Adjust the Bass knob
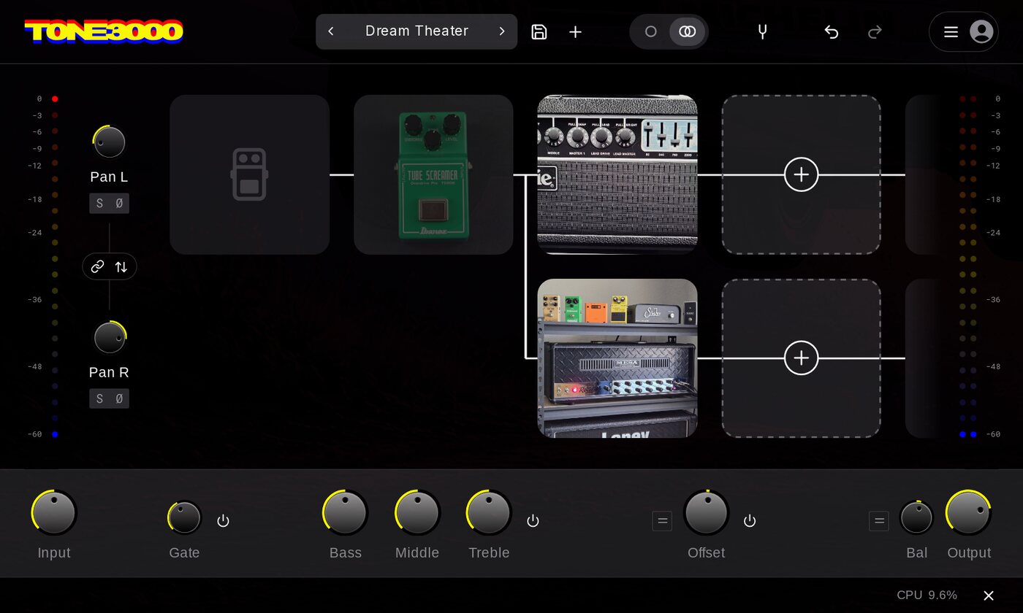 point(345,512)
